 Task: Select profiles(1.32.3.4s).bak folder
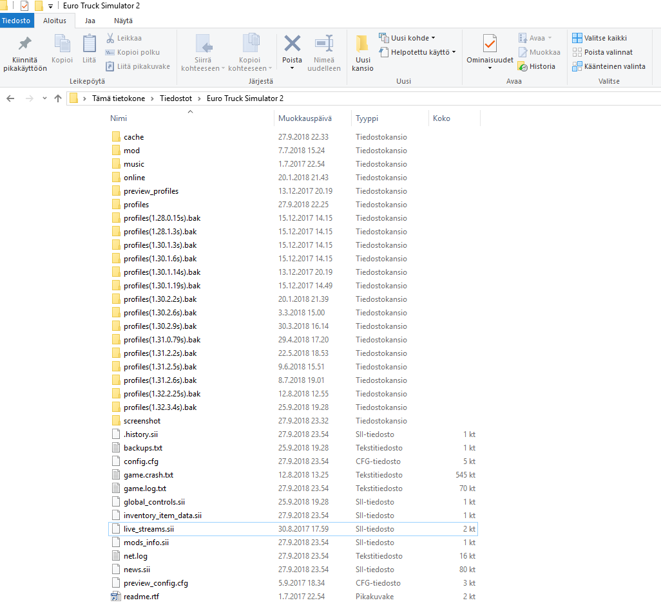pyautogui.click(x=293, y=407)
